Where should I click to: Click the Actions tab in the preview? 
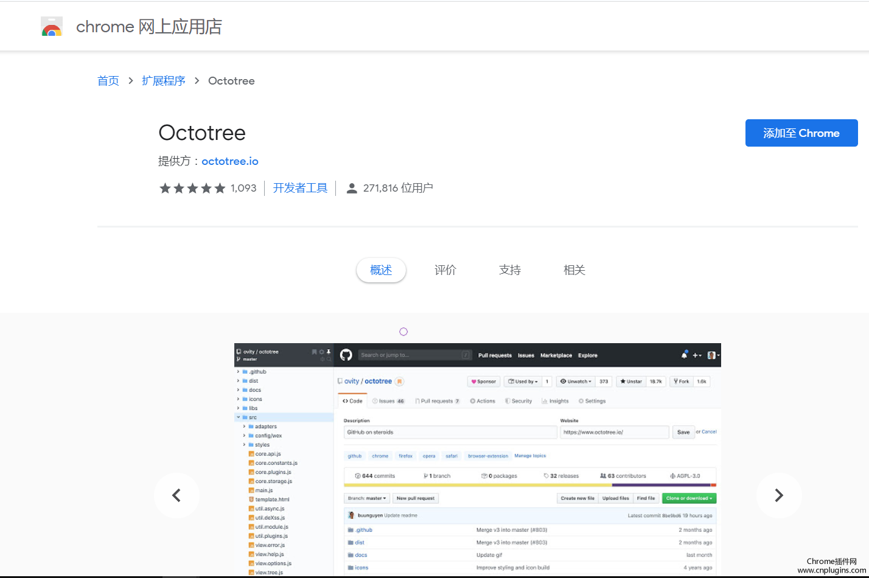point(483,401)
